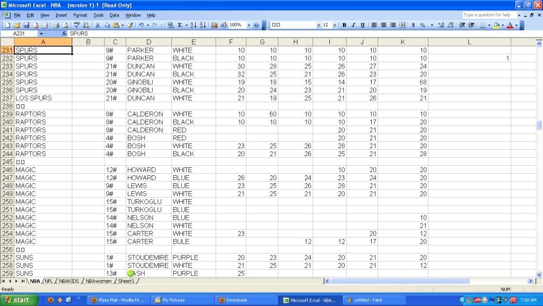This screenshot has height=306, width=543.
Task: Open the font size dropdown
Action: tap(335, 25)
